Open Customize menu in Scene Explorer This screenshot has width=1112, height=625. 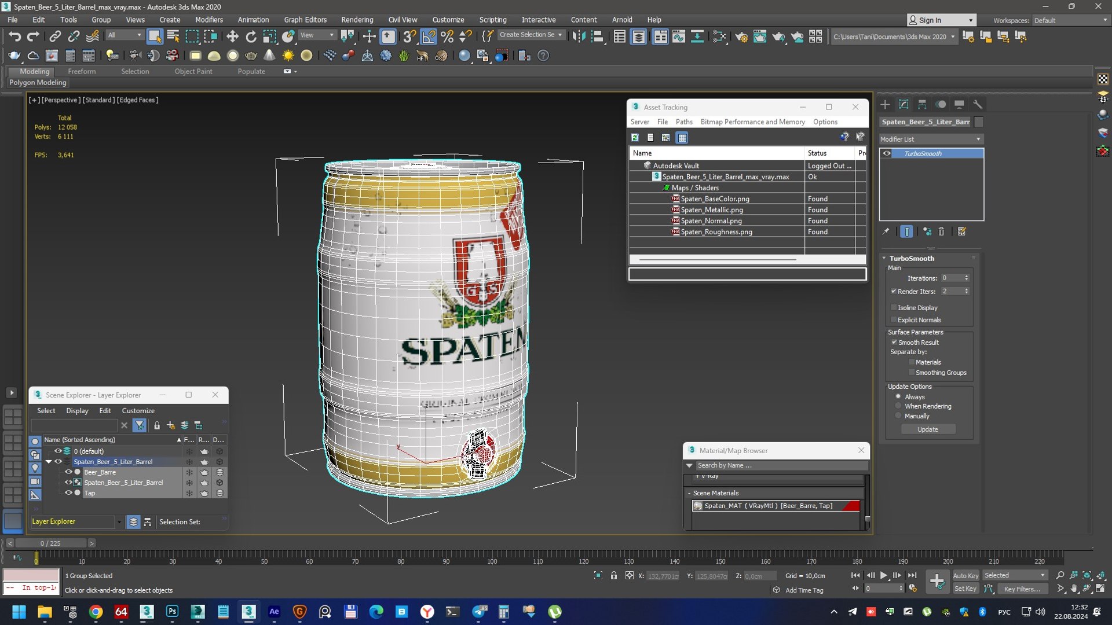pyautogui.click(x=138, y=411)
